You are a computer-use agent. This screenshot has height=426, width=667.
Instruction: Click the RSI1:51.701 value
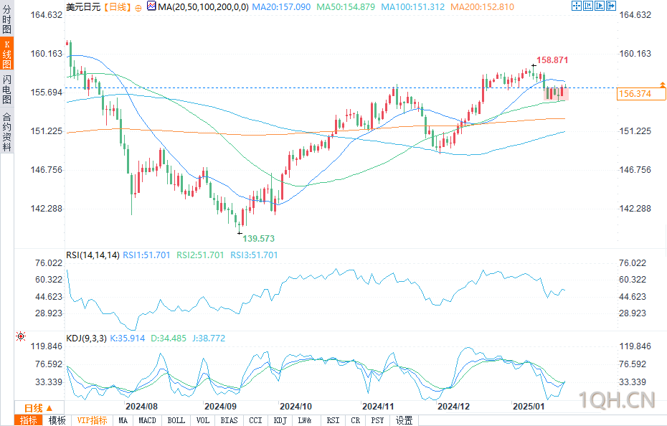(146, 255)
